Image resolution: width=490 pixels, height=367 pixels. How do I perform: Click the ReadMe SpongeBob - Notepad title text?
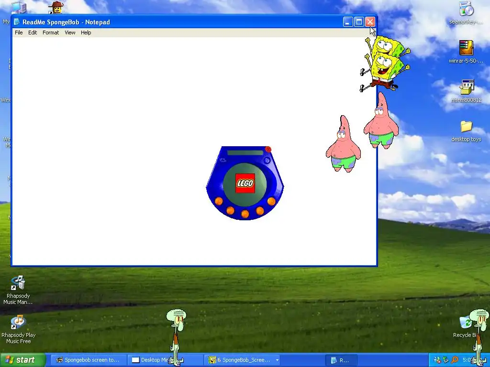point(66,22)
